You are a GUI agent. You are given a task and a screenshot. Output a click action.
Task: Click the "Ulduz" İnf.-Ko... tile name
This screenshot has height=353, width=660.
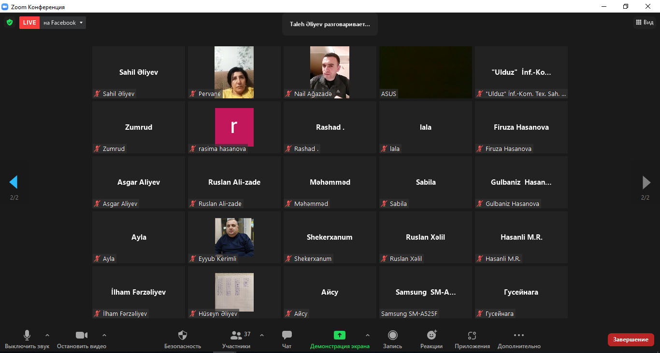521,72
